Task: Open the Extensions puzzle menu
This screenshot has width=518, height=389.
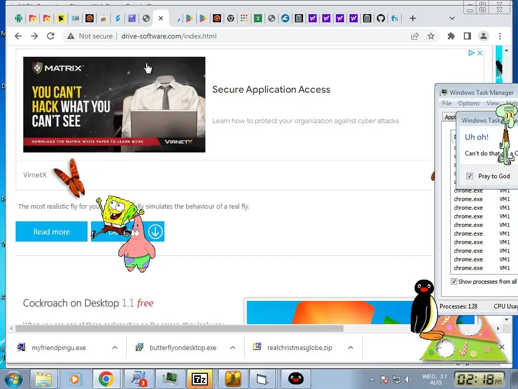Action: pyautogui.click(x=451, y=36)
